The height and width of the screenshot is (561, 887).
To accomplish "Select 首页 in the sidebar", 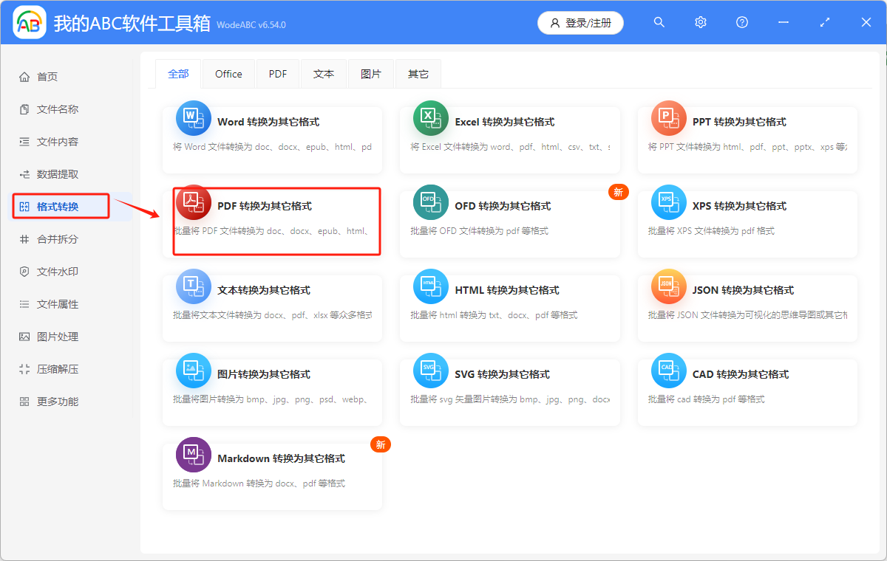I will tap(47, 76).
